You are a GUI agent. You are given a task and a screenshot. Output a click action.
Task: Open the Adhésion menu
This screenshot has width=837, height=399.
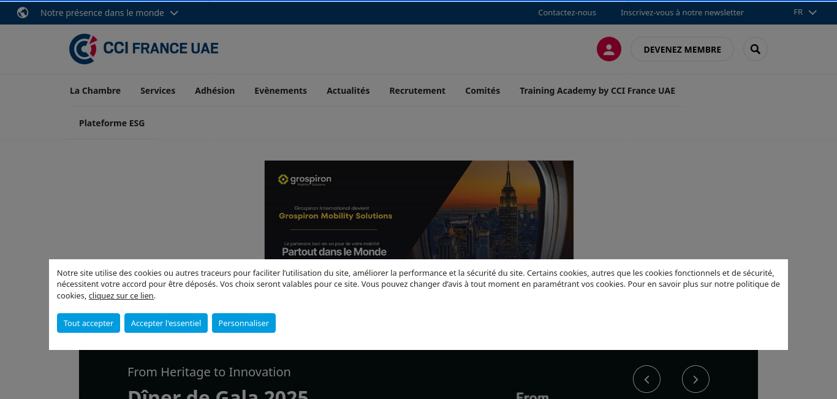tap(214, 91)
